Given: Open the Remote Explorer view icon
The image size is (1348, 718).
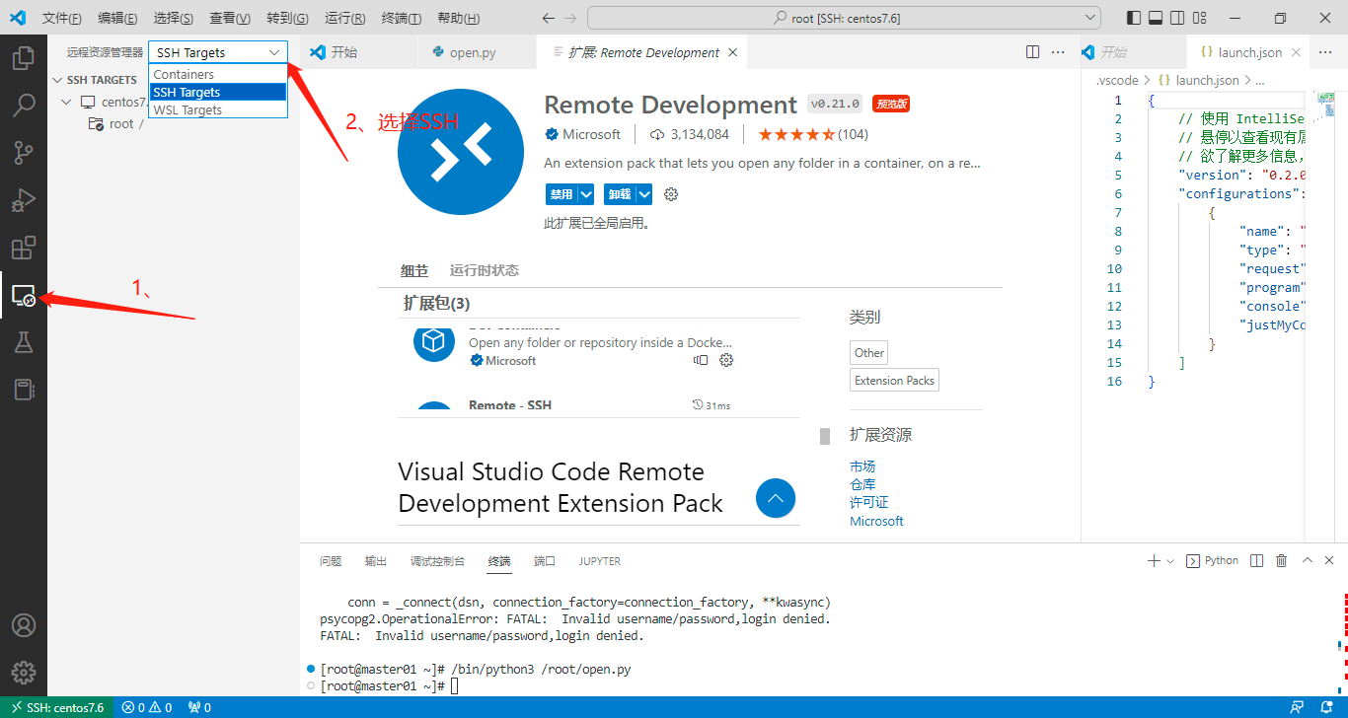Looking at the screenshot, I should [x=24, y=295].
